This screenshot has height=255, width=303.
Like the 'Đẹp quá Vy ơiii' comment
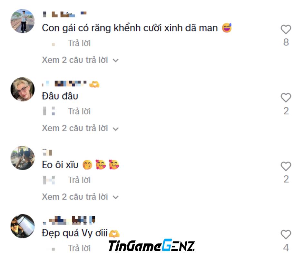(286, 234)
